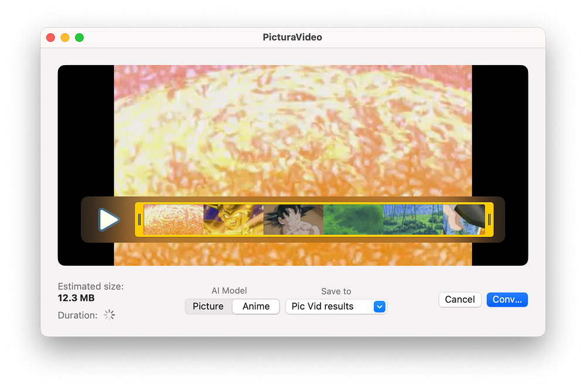Play the video preview

click(109, 219)
